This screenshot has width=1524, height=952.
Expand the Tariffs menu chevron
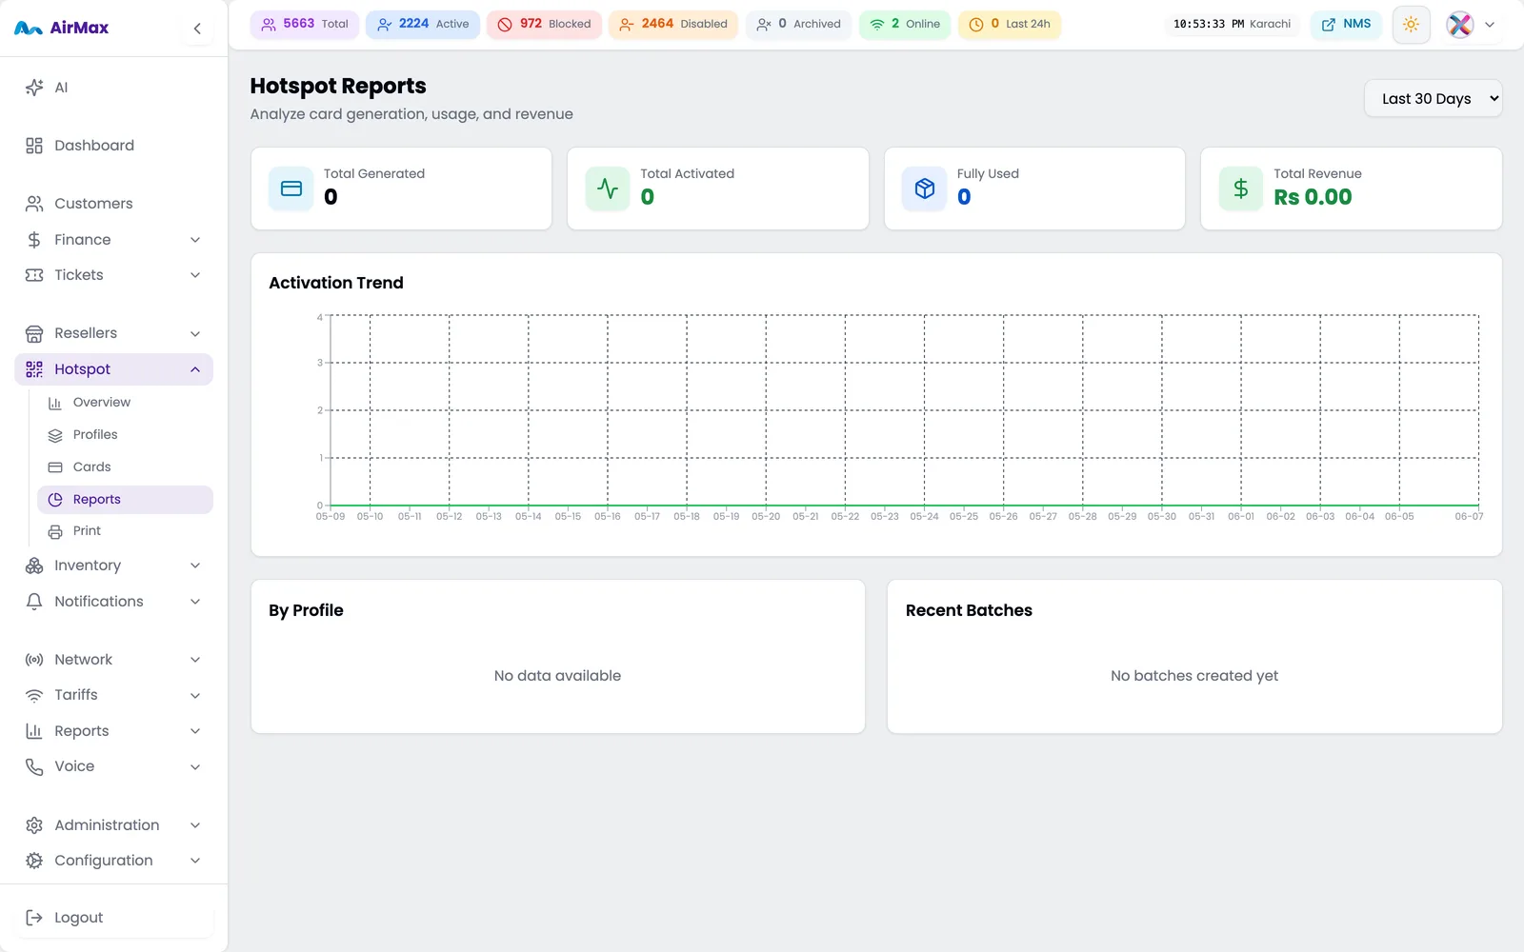pyautogui.click(x=195, y=695)
